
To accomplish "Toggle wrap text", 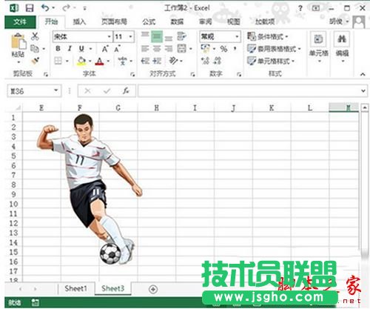I will [x=182, y=36].
